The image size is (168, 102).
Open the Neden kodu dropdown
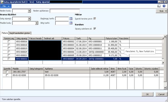point(29,11)
